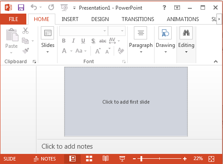Open the Undo history dropdown arrow

pyautogui.click(x=41, y=7)
